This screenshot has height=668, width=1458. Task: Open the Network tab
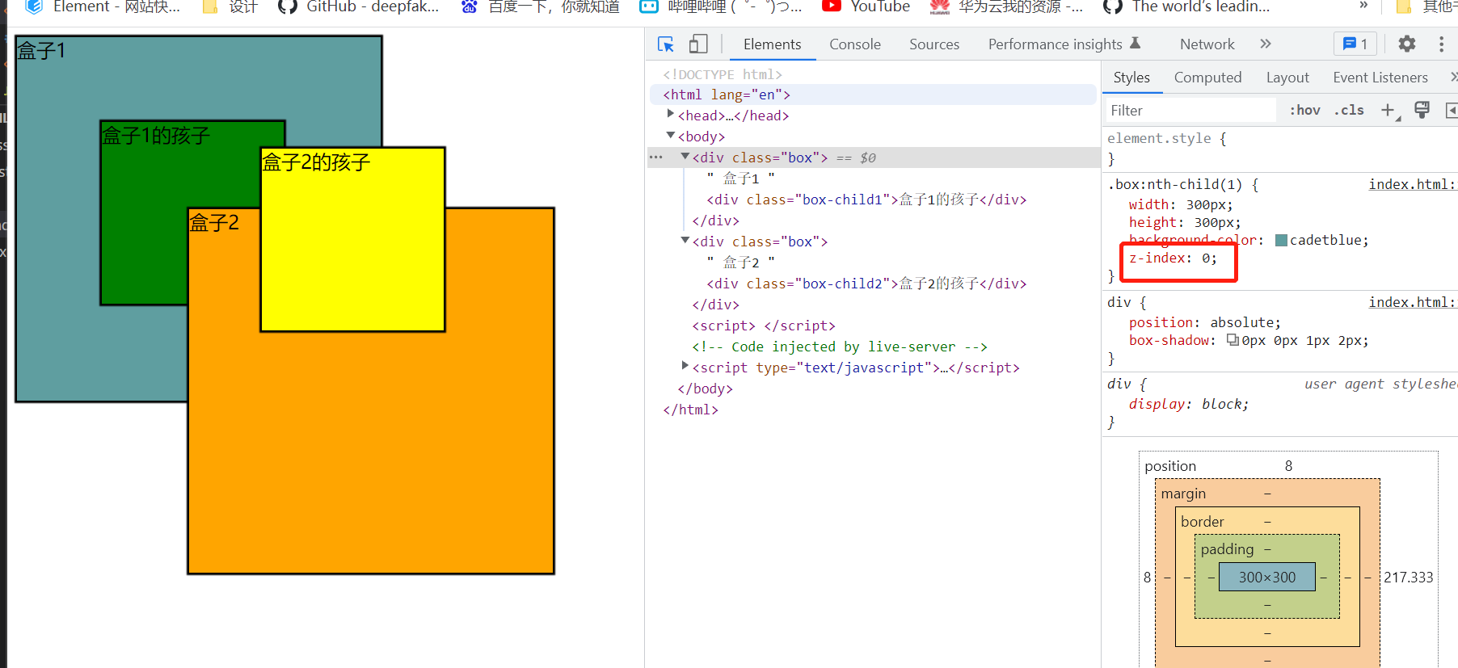pos(1207,44)
